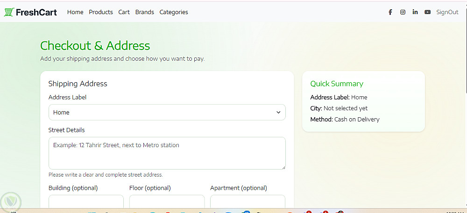This screenshot has height=213, width=467.
Task: Click the Quick Summary heading
Action: coord(337,84)
